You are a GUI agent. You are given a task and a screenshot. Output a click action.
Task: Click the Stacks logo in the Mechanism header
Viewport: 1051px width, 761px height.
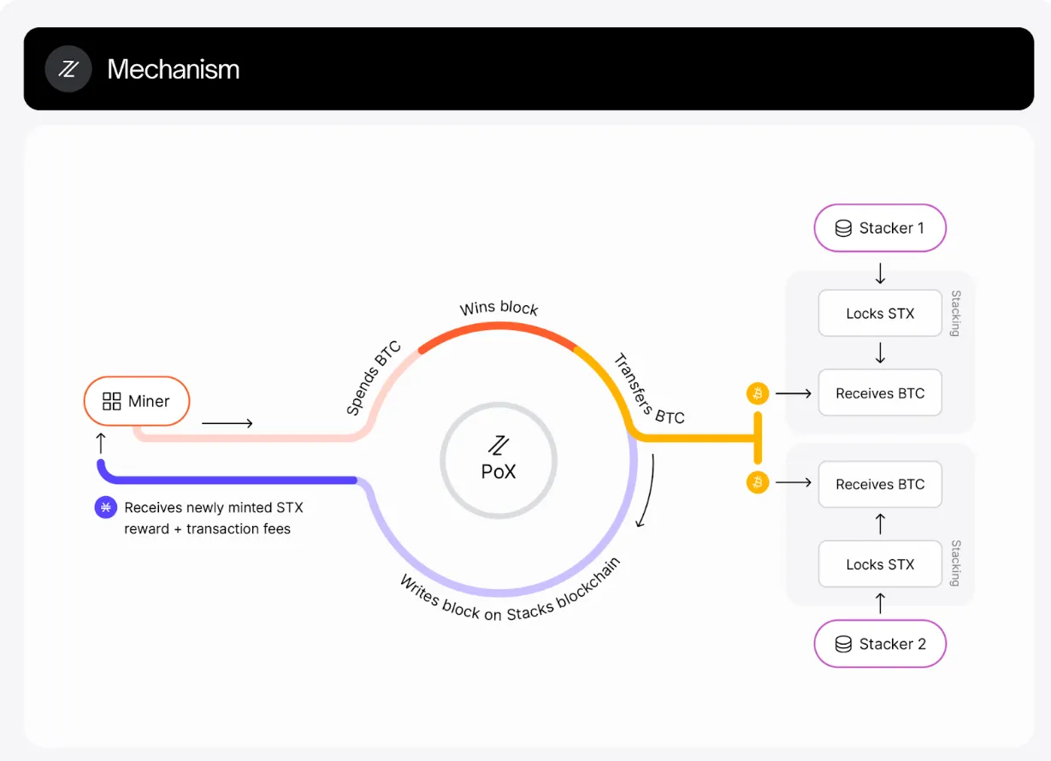tap(68, 69)
